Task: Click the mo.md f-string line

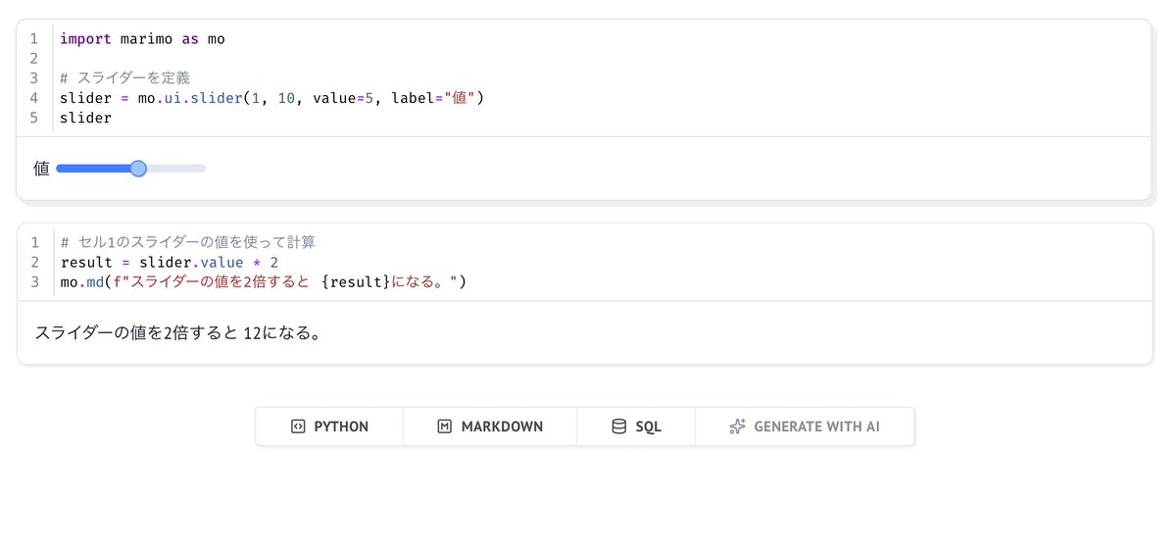Action: pyautogui.click(x=264, y=282)
